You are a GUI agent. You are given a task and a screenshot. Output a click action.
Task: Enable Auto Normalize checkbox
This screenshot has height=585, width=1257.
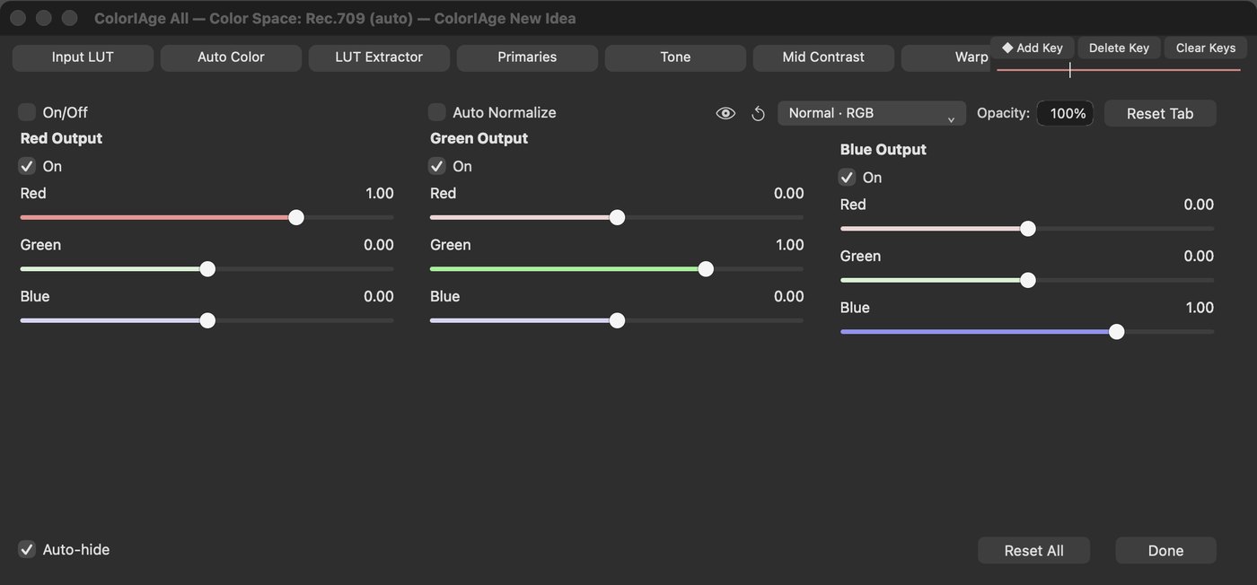pyautogui.click(x=437, y=112)
